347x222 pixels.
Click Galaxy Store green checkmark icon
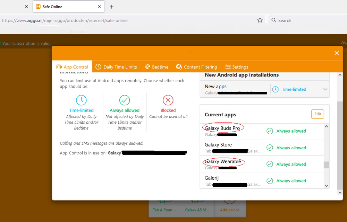tap(270, 148)
